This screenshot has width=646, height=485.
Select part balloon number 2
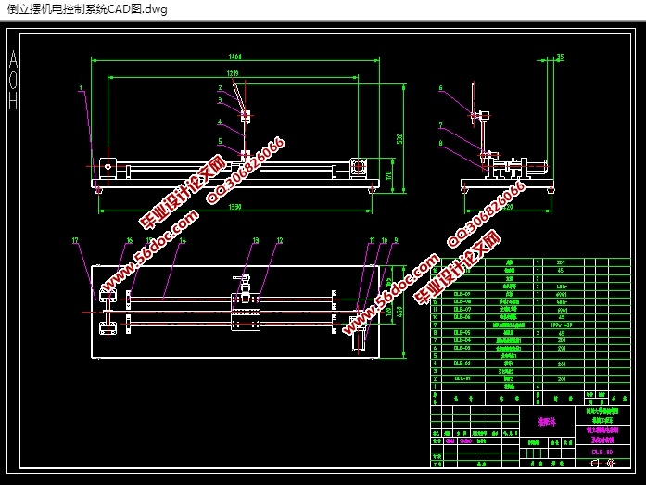(220, 88)
